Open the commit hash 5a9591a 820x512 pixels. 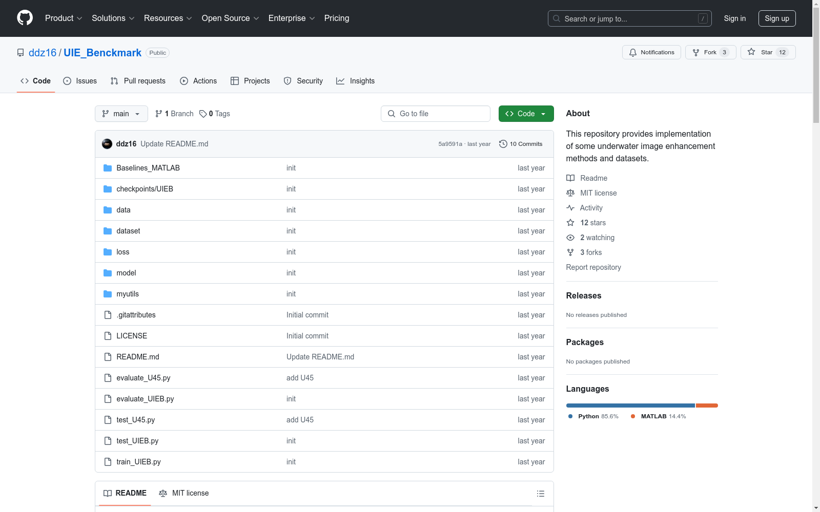[450, 144]
